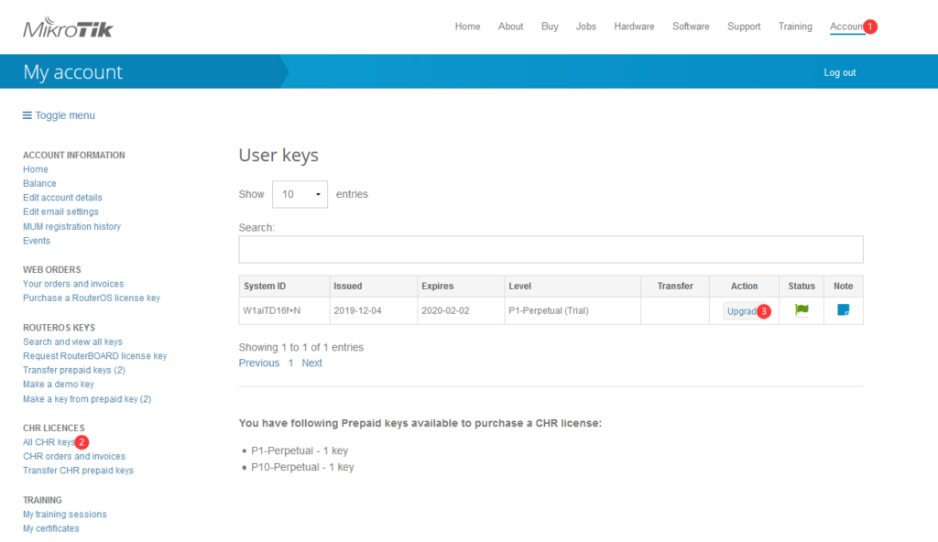Click into the Search input field
938x542 pixels.
tap(551, 249)
